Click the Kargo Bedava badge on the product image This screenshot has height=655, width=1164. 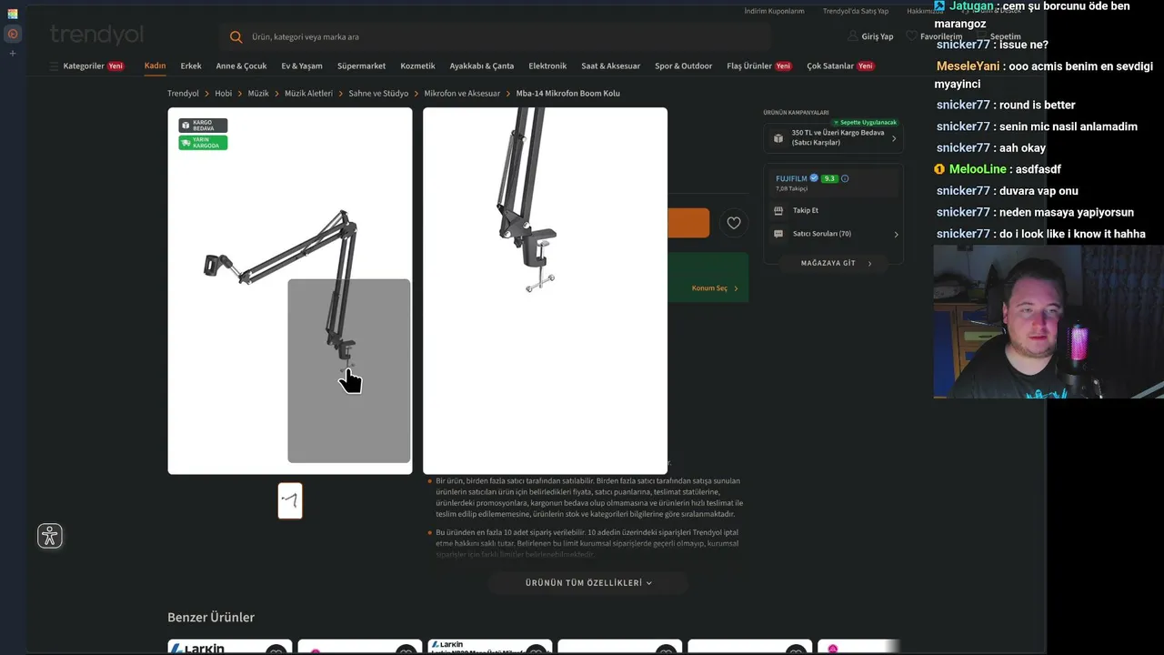203,126
